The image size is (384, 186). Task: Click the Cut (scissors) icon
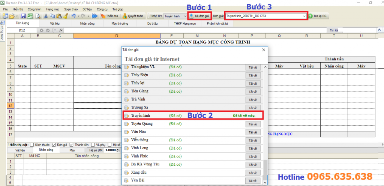46,16
